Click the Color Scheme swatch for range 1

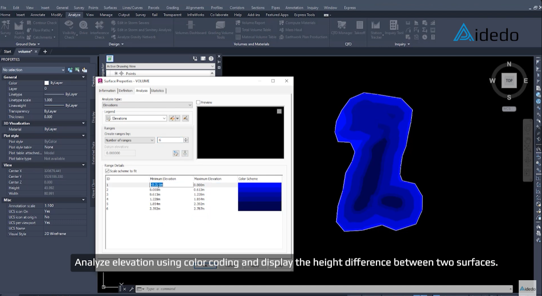click(259, 185)
